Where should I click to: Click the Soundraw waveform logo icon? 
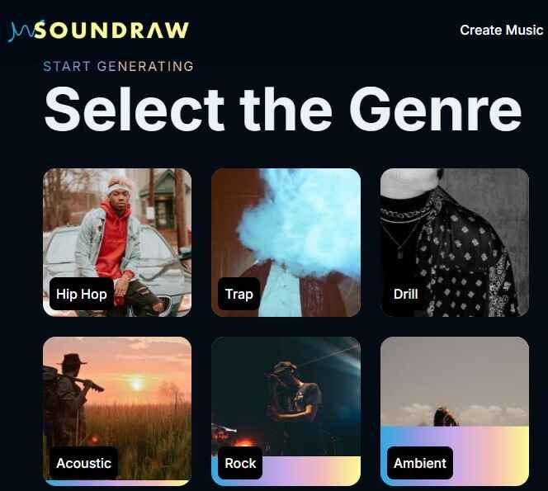[x=21, y=31]
